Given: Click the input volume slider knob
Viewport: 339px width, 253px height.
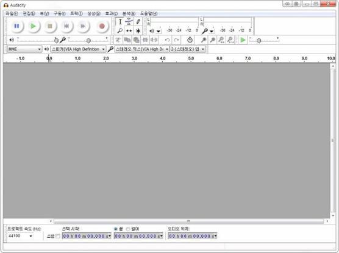Looking at the screenshot, I should point(88,40).
